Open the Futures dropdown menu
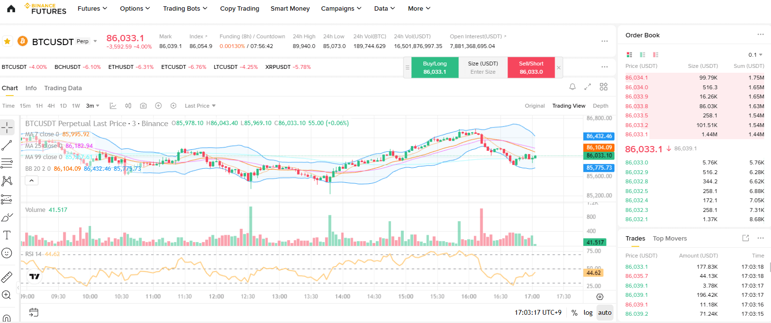Viewport: 771px width, 323px height. [x=92, y=8]
